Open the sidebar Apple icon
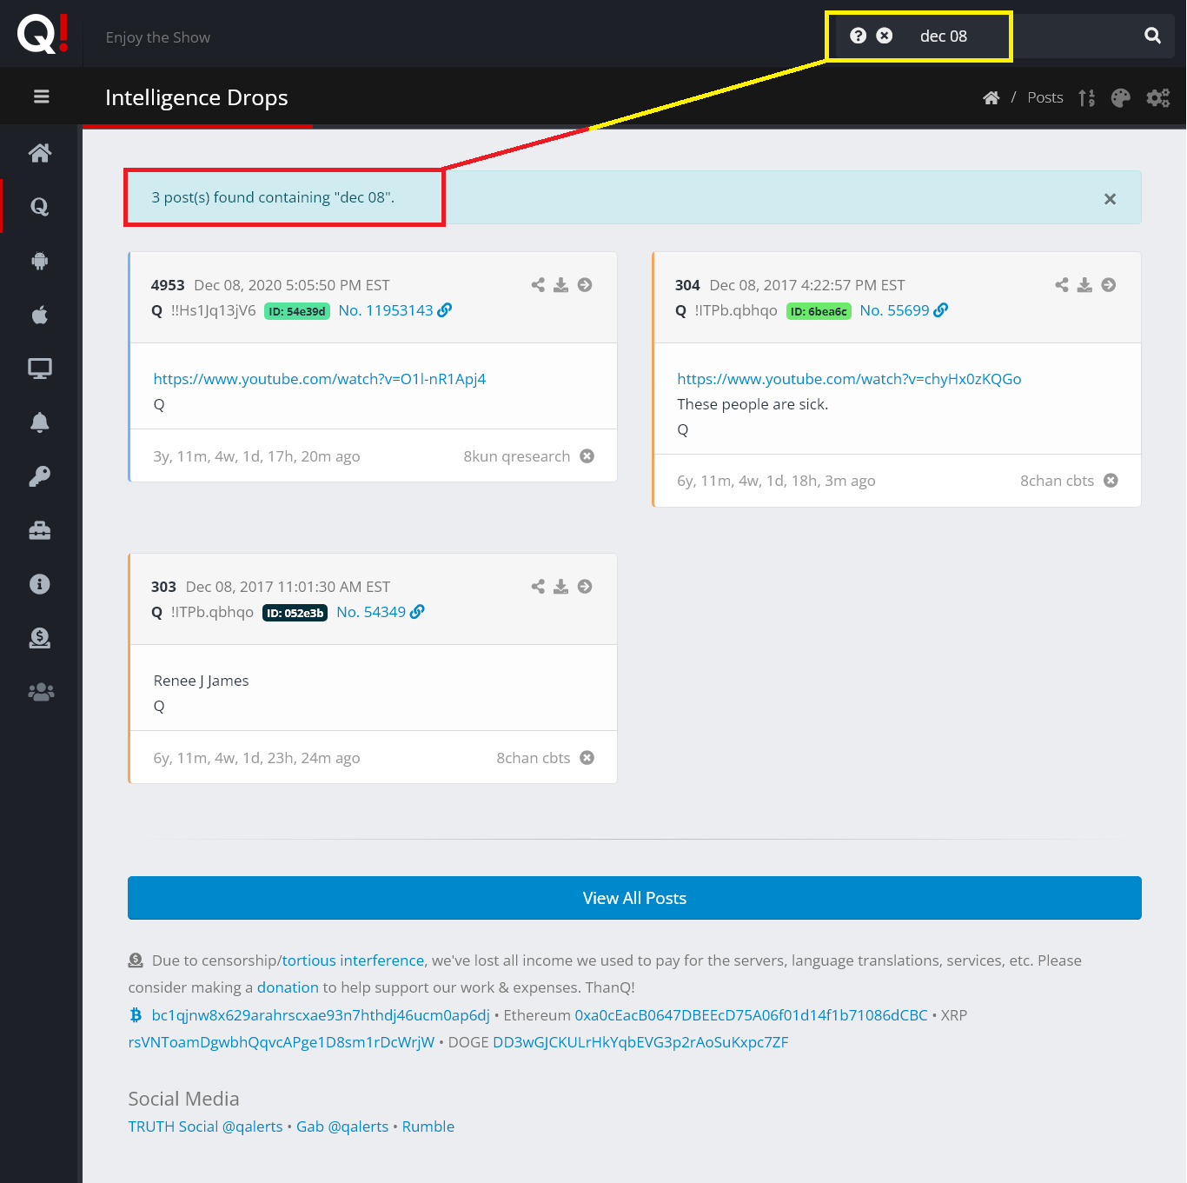This screenshot has width=1187, height=1183. click(40, 315)
